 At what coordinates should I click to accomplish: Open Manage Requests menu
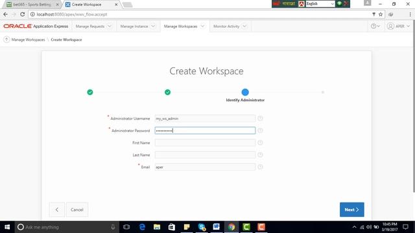[x=90, y=27]
